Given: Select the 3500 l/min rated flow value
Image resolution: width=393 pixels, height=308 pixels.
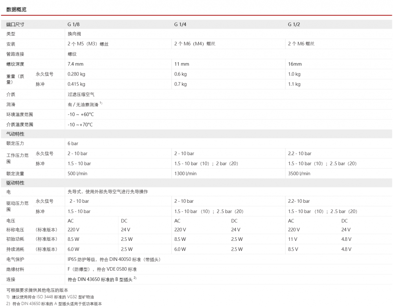Looking at the screenshot, I should coord(299,173).
